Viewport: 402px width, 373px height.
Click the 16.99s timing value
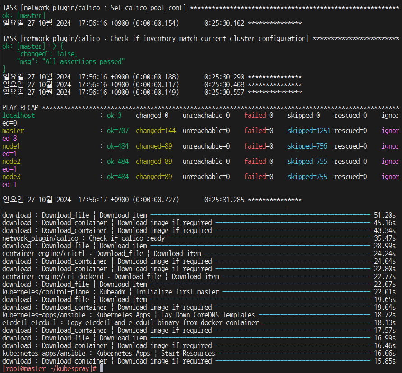(385, 338)
